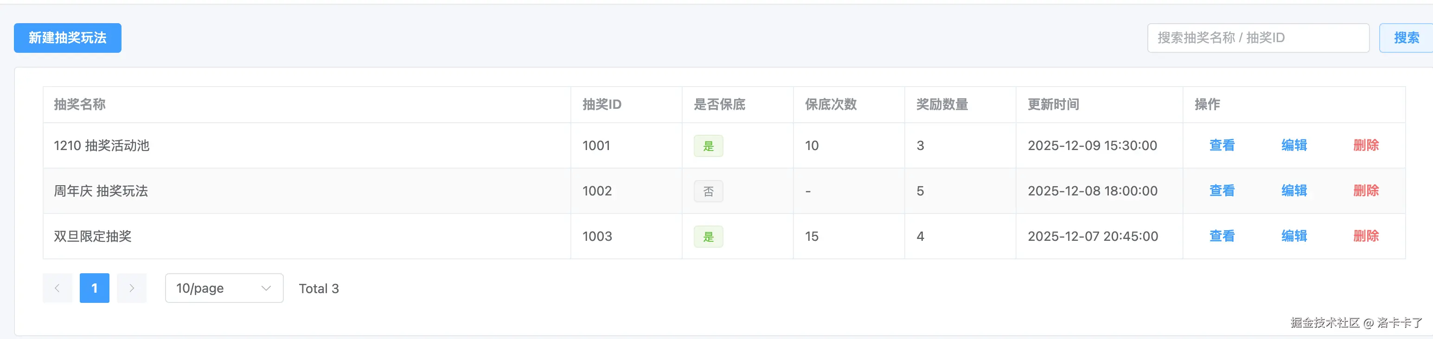Click the green 是 tag in row 1001

tap(708, 146)
